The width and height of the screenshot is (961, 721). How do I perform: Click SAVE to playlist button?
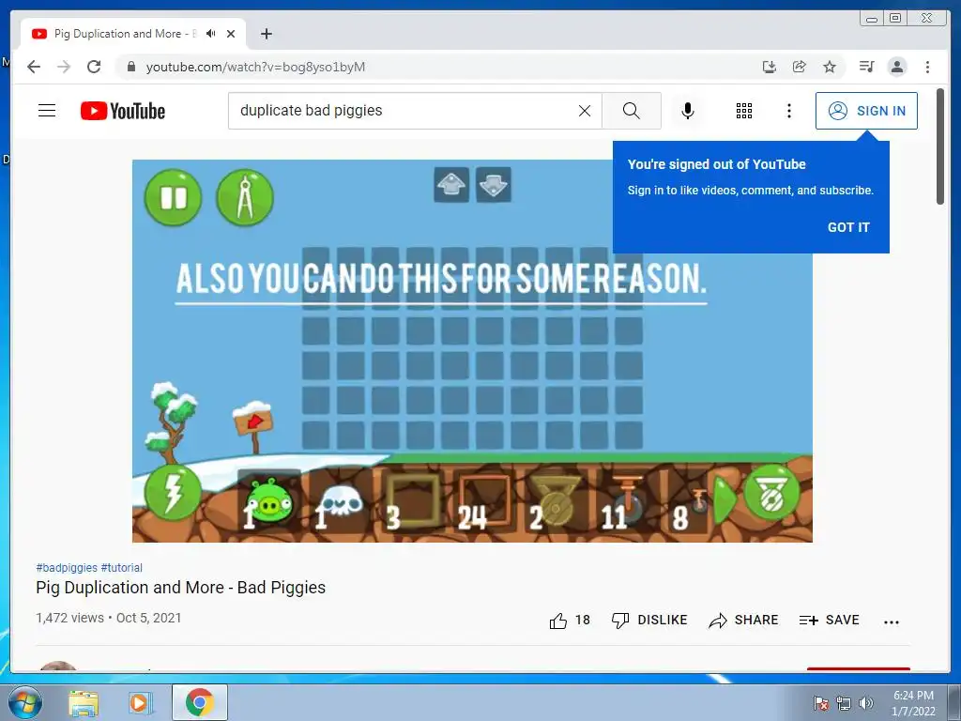coord(830,621)
